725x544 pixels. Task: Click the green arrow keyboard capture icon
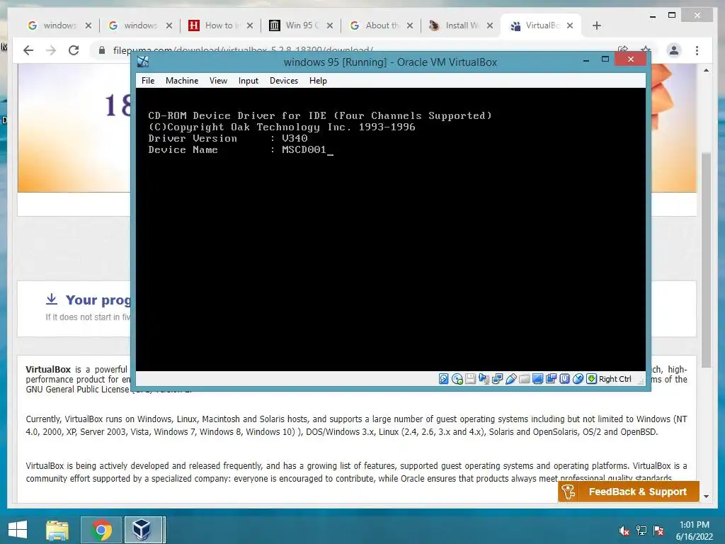pos(591,379)
